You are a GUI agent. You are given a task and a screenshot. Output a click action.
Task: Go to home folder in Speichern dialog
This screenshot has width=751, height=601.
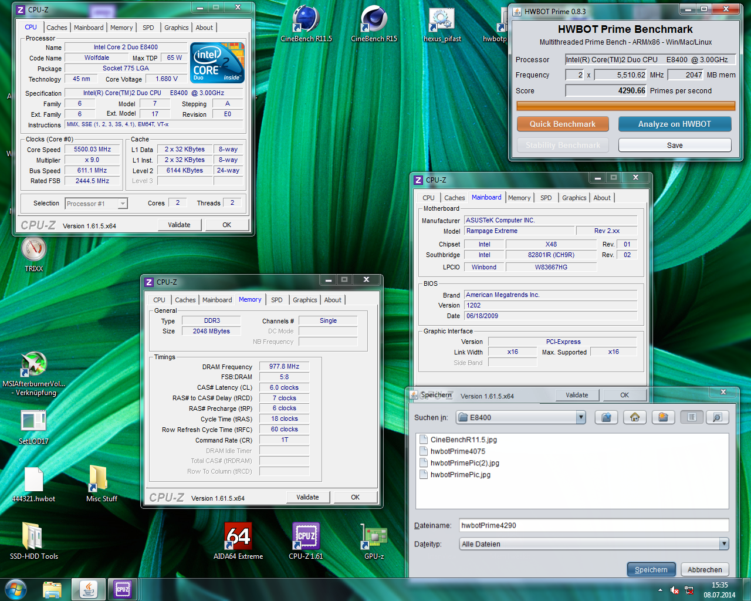(635, 417)
